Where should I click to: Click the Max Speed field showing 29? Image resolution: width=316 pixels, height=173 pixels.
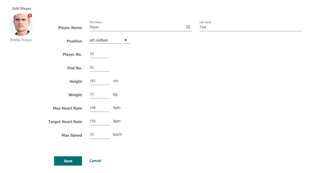coord(99,135)
